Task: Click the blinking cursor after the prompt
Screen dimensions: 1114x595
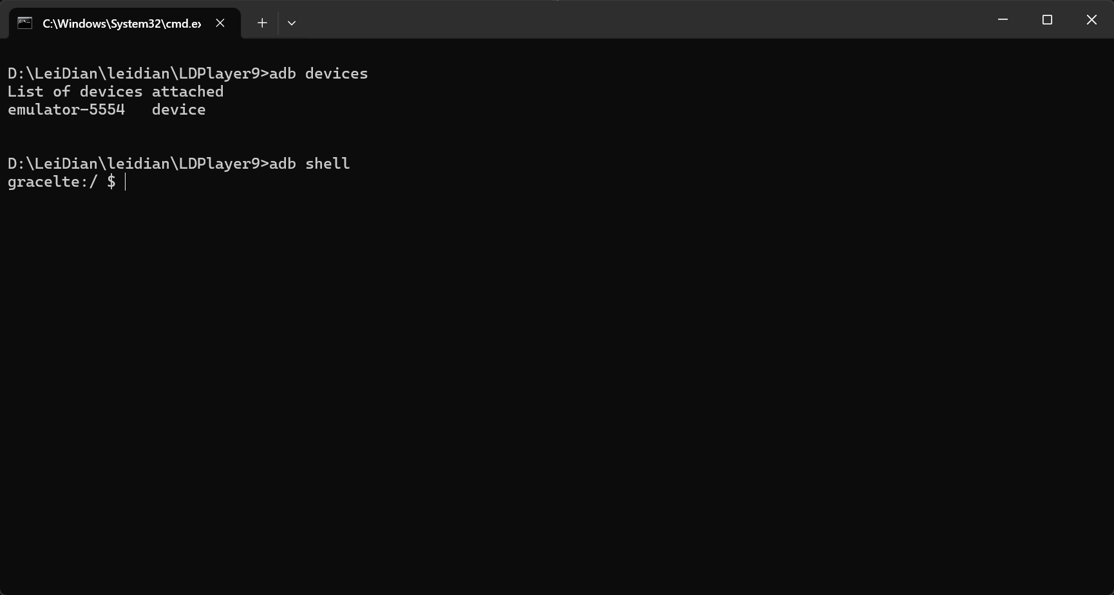Action: coord(126,182)
